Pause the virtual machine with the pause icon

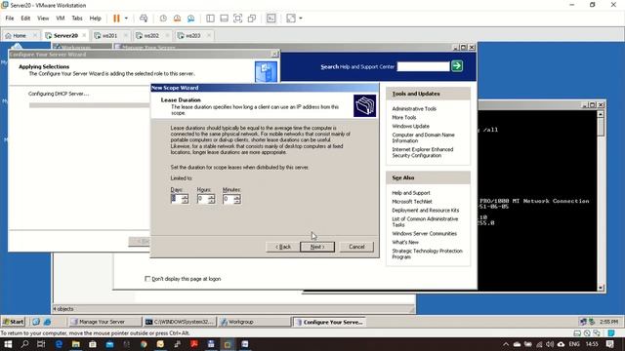point(116,19)
